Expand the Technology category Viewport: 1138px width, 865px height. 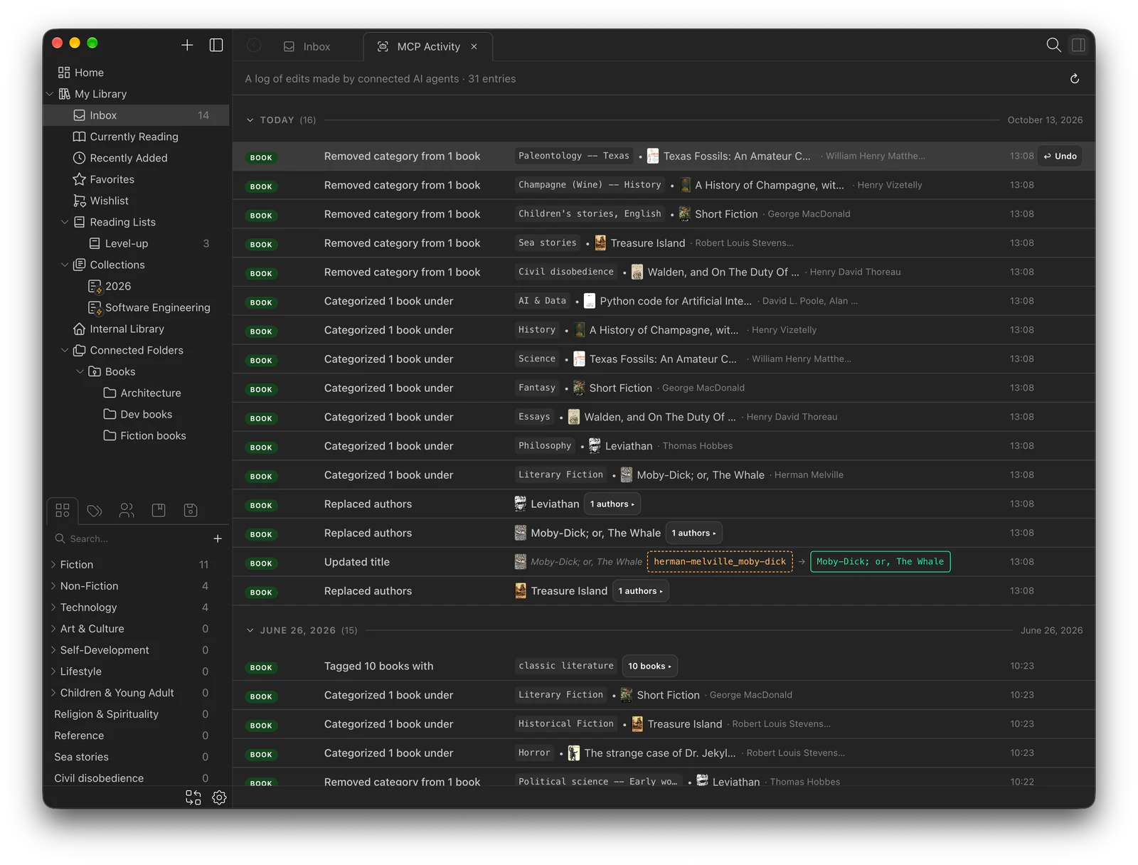coord(53,607)
